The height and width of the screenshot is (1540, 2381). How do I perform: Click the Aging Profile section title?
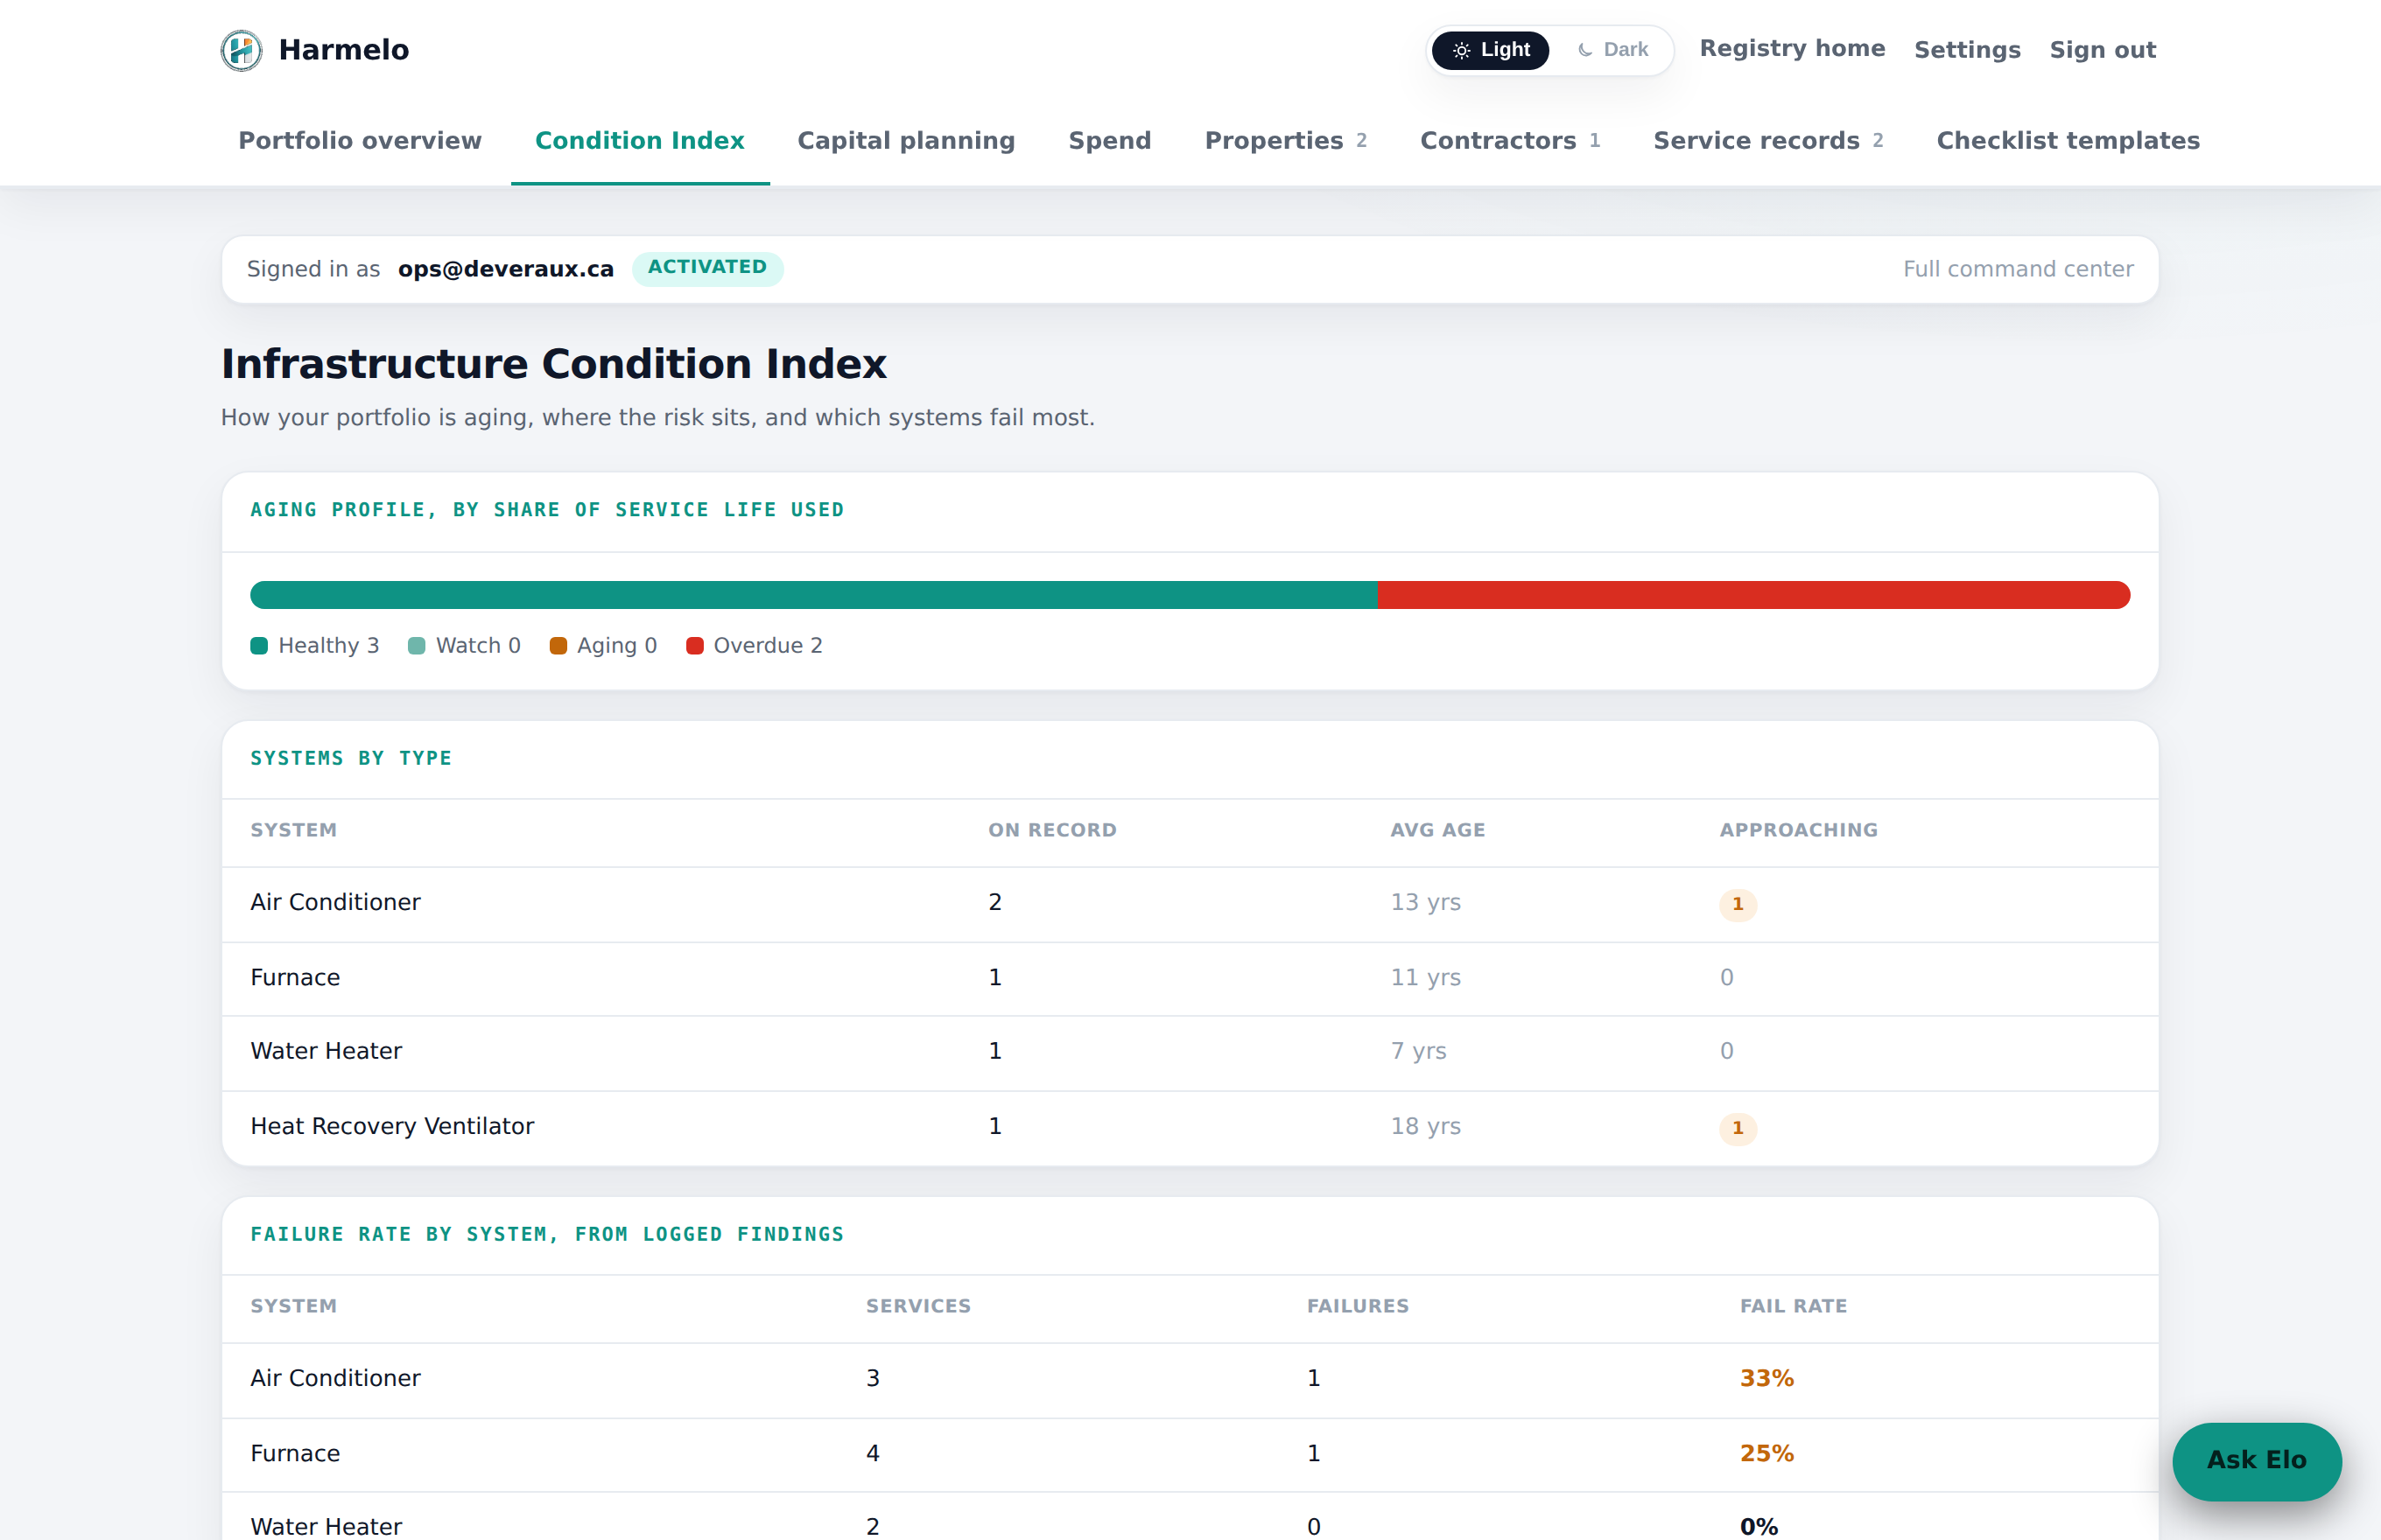point(547,510)
